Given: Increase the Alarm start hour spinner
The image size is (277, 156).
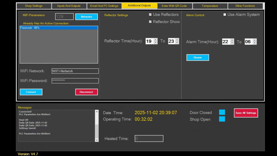Looking at the screenshot, I should tap(232, 40).
